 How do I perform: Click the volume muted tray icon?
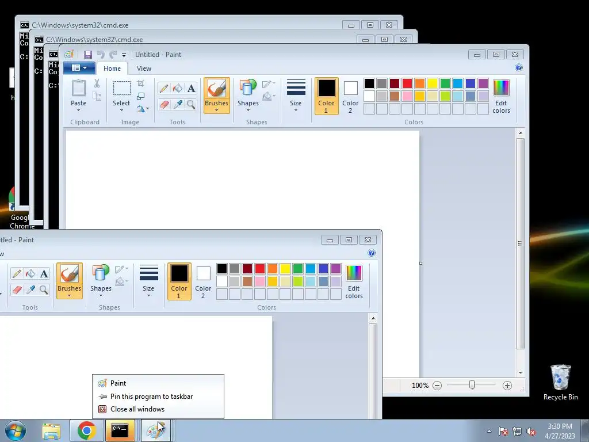tap(531, 432)
